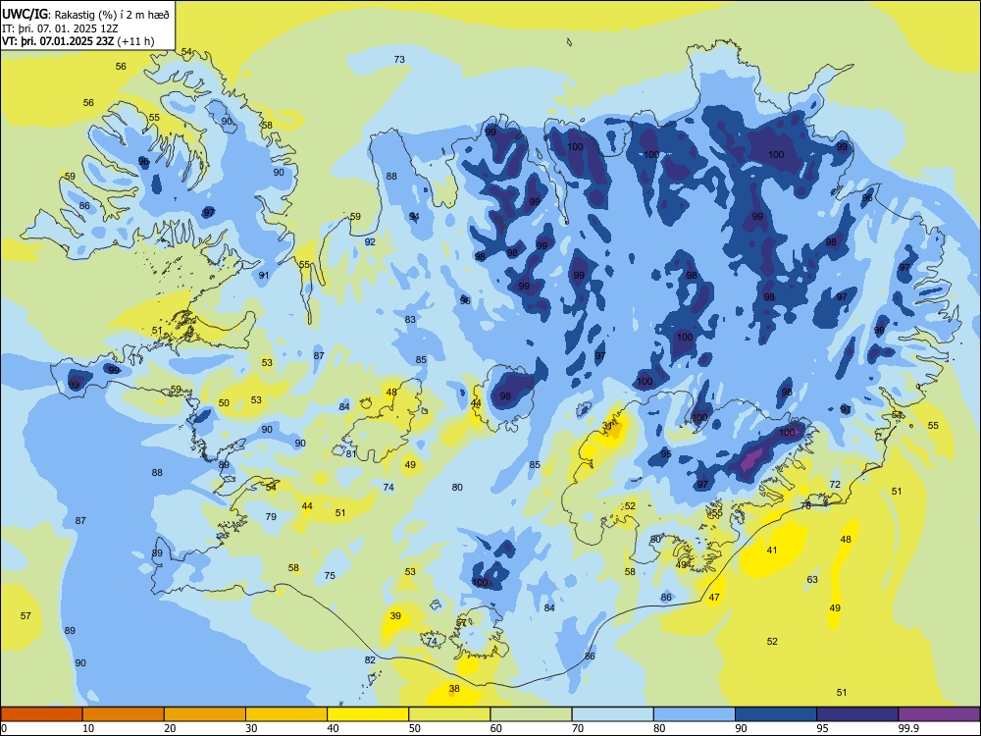Click the humidity value '92' in the northwest
This screenshot has height=736, width=981.
click(370, 242)
